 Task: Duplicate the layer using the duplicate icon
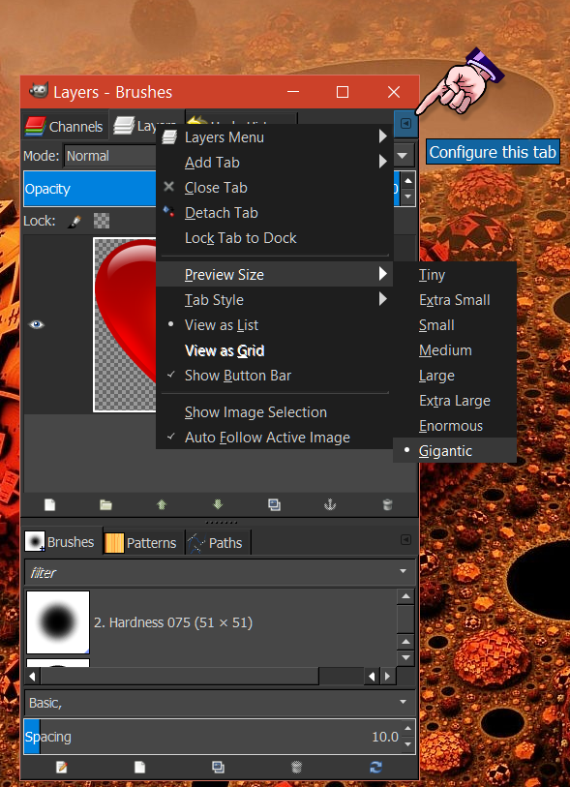(274, 504)
